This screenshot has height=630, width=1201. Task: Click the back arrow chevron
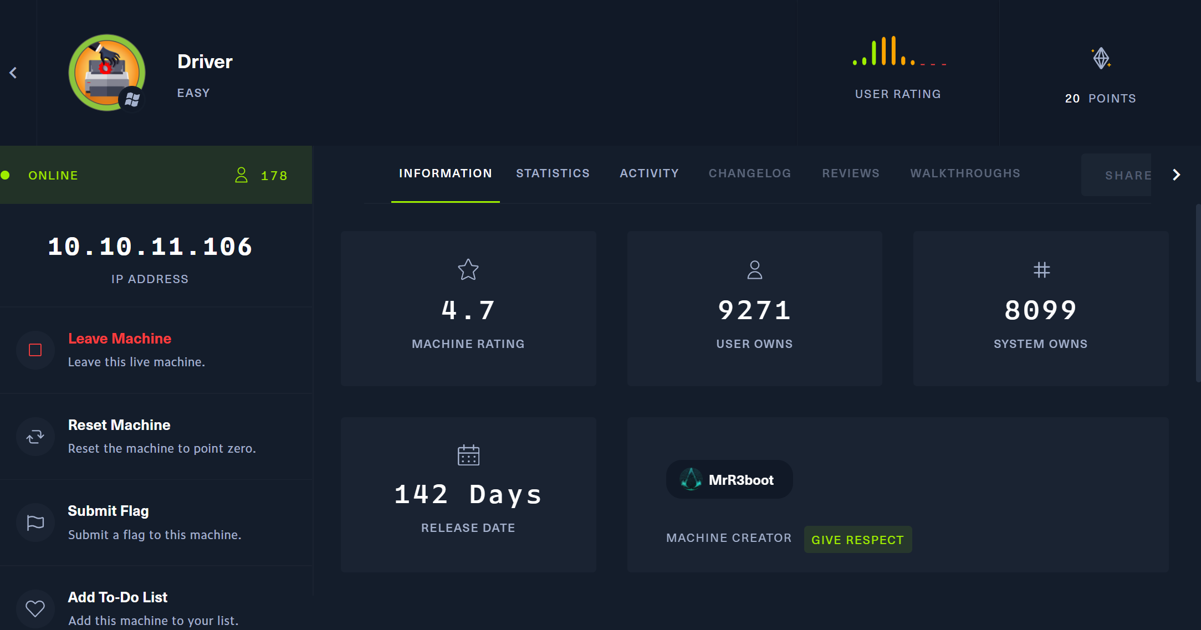[x=13, y=73]
